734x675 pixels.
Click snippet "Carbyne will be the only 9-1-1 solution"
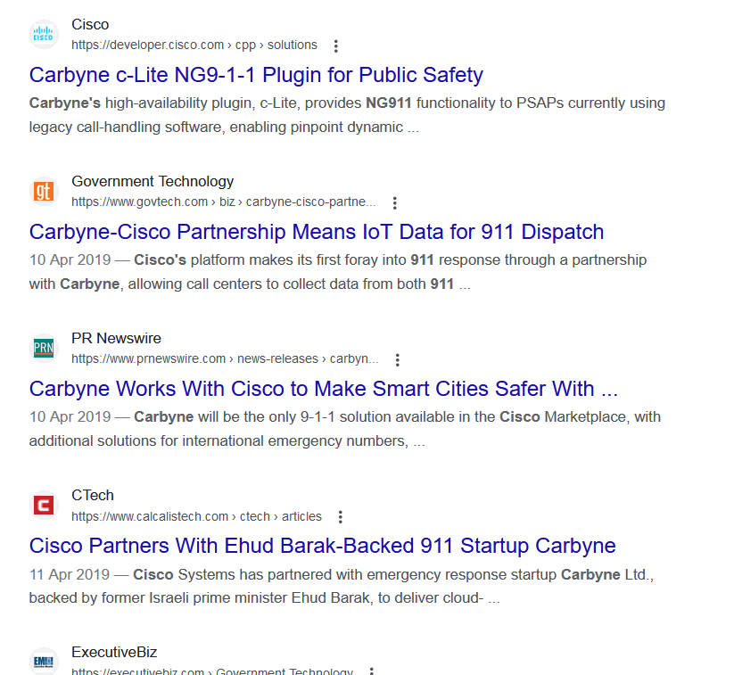coord(345,428)
